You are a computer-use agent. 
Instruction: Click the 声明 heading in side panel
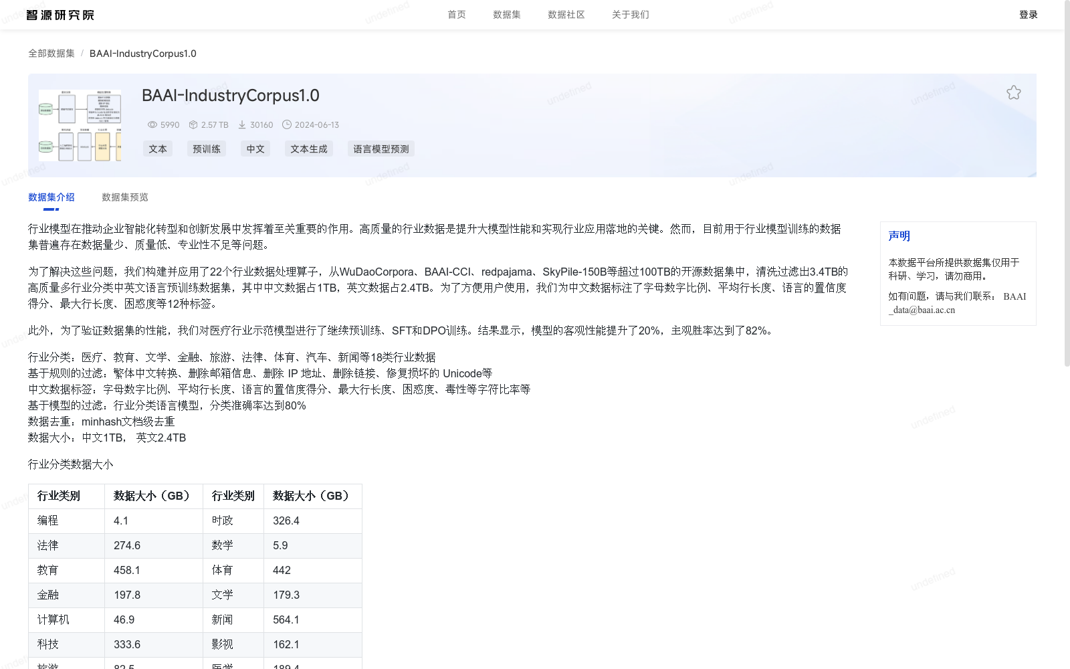pos(899,236)
